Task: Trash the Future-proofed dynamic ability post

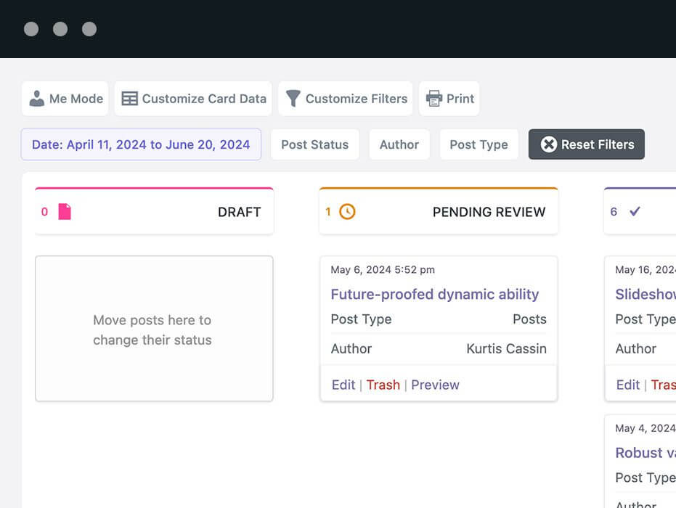Action: pos(383,385)
